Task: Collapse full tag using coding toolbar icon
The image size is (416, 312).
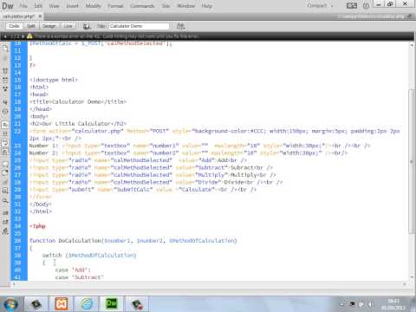Action: 5,70
